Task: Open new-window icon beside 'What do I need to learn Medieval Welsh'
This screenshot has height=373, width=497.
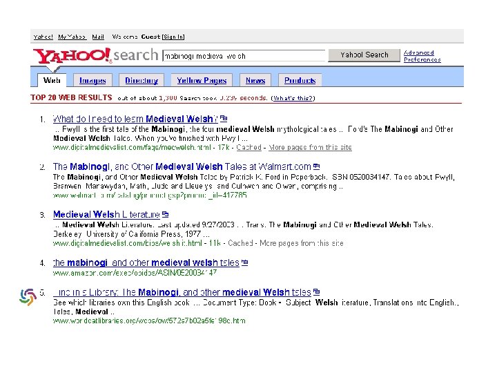Action: (224, 119)
